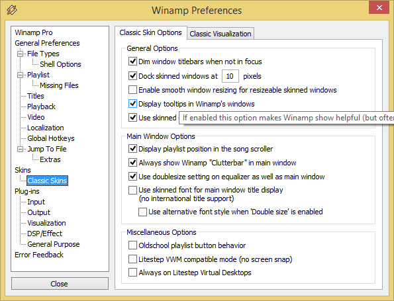Viewport: 394px width, 301px height.
Task: Select Jump To File tree item
Action: point(47,149)
